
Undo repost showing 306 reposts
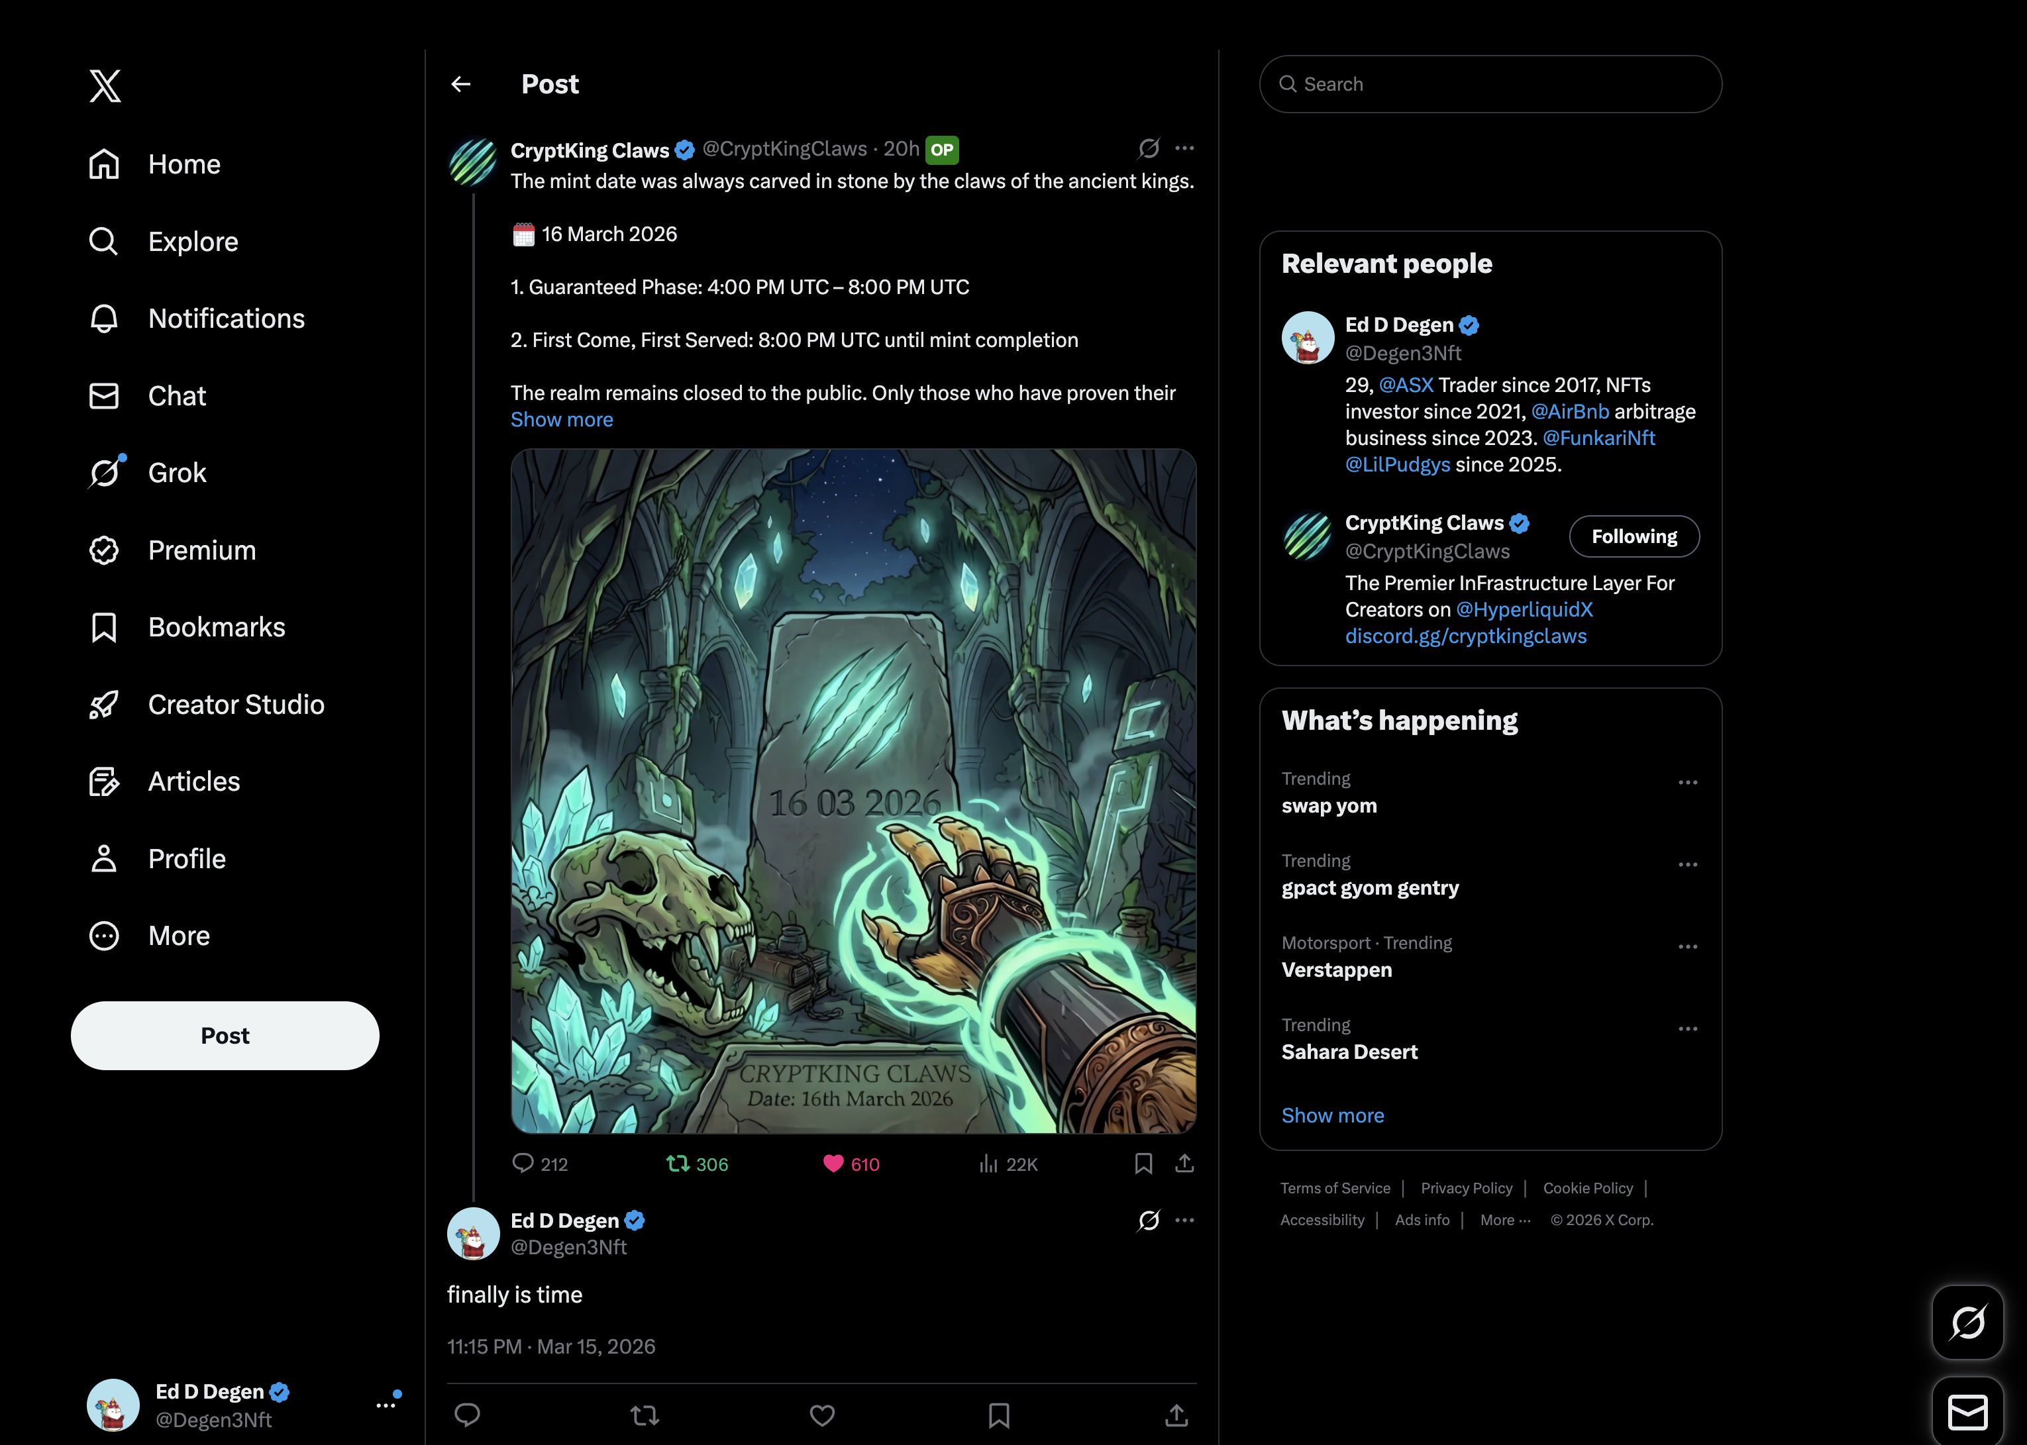click(697, 1164)
